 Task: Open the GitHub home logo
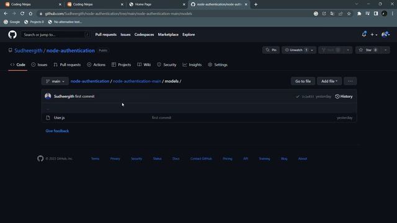point(12,35)
